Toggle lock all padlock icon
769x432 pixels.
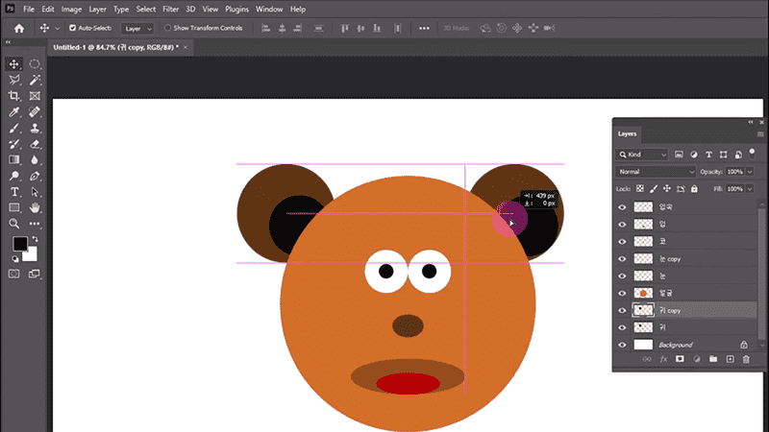point(694,189)
